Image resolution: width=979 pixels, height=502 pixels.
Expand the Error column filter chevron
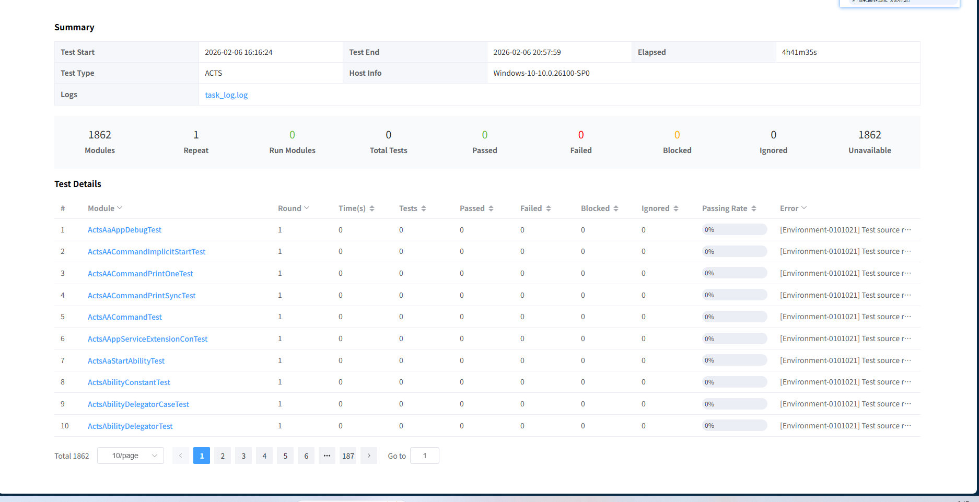804,208
